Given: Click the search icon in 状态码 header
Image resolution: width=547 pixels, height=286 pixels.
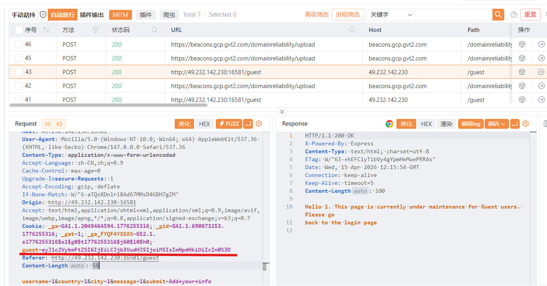Looking at the screenshot, I should tap(155, 30).
